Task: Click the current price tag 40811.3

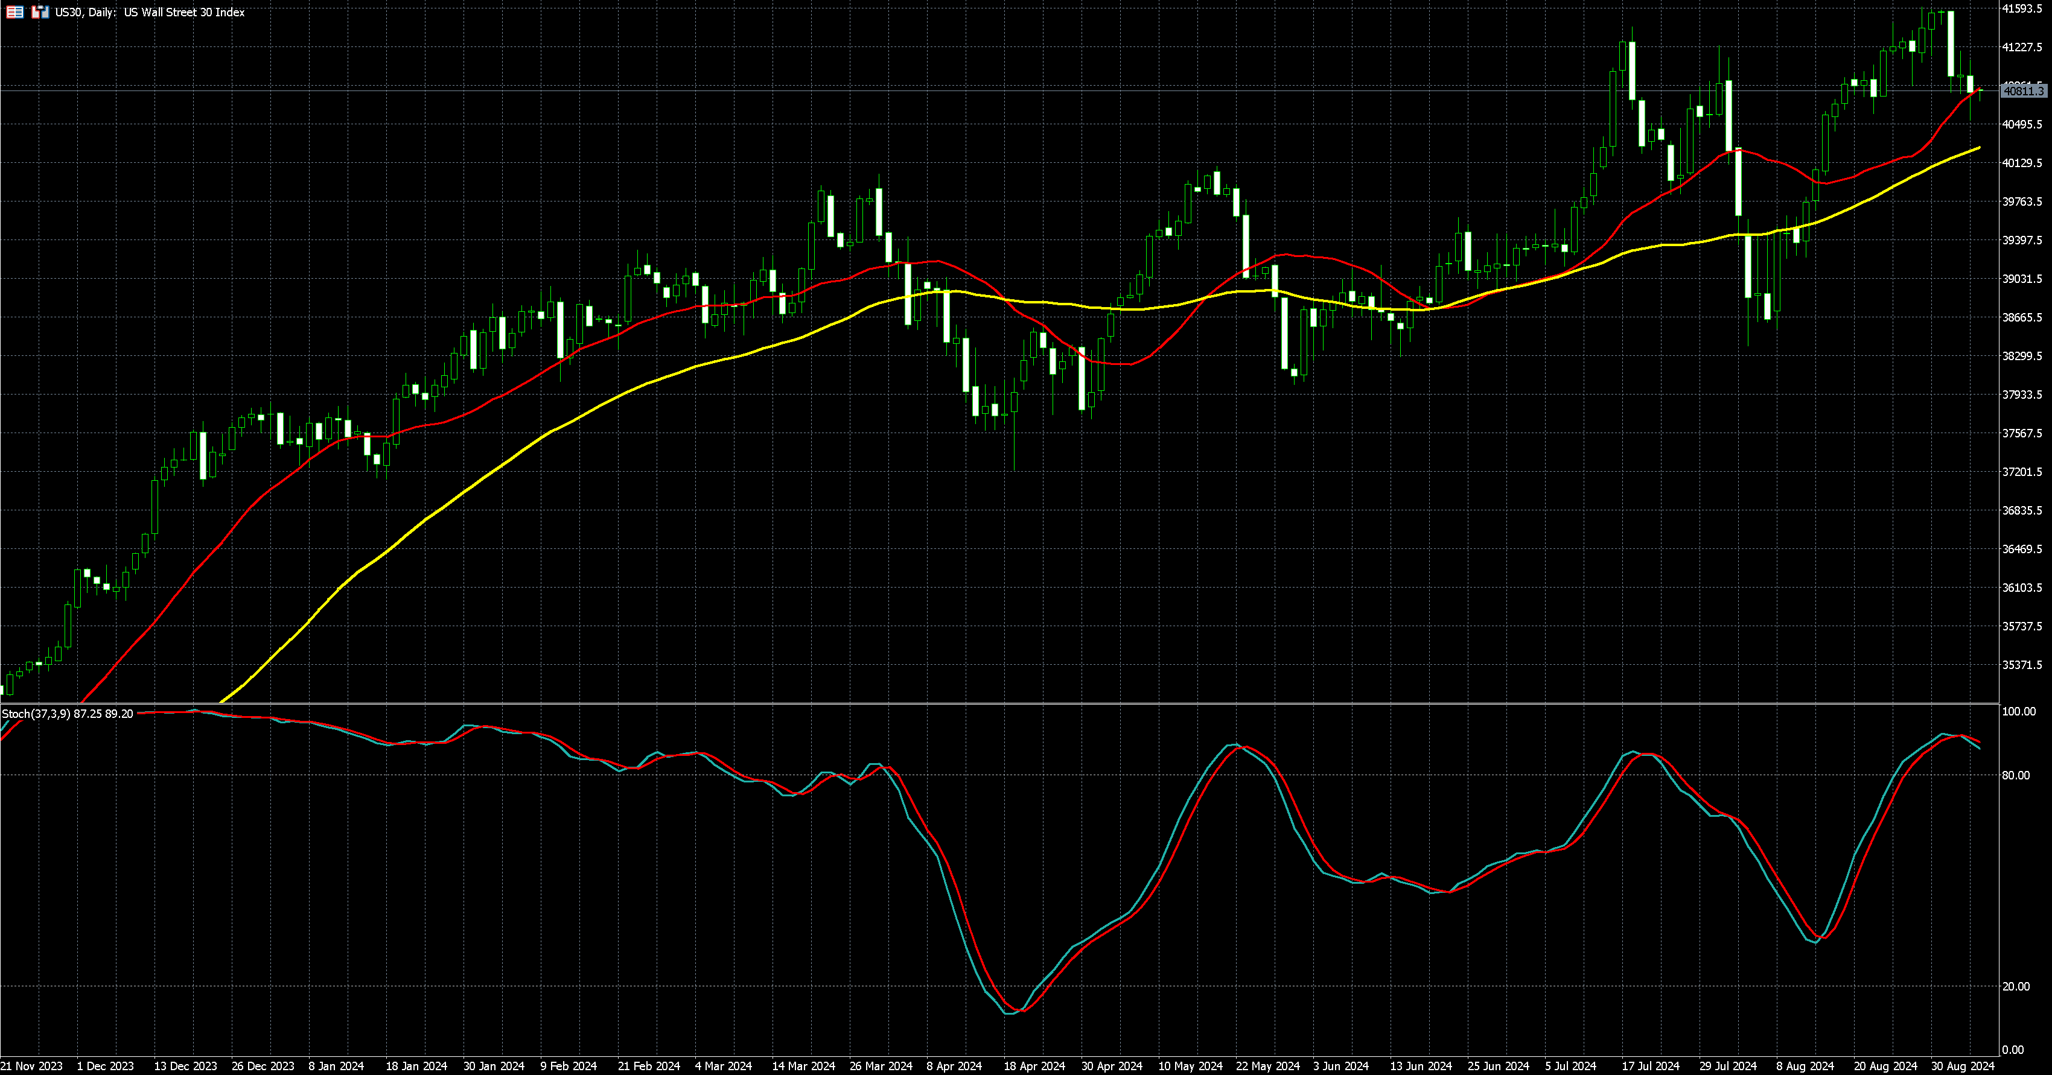Action: click(2023, 92)
